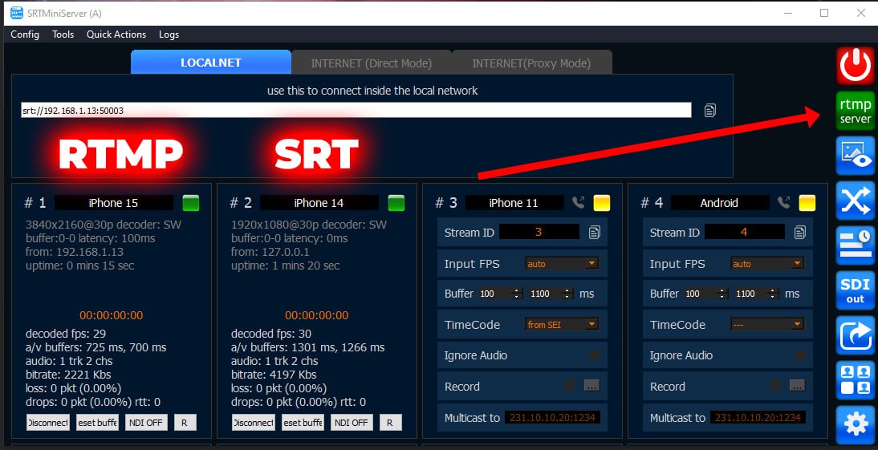Switch to INTERNET(Proxy Mode) tab
This screenshot has height=450, width=878.
[531, 63]
